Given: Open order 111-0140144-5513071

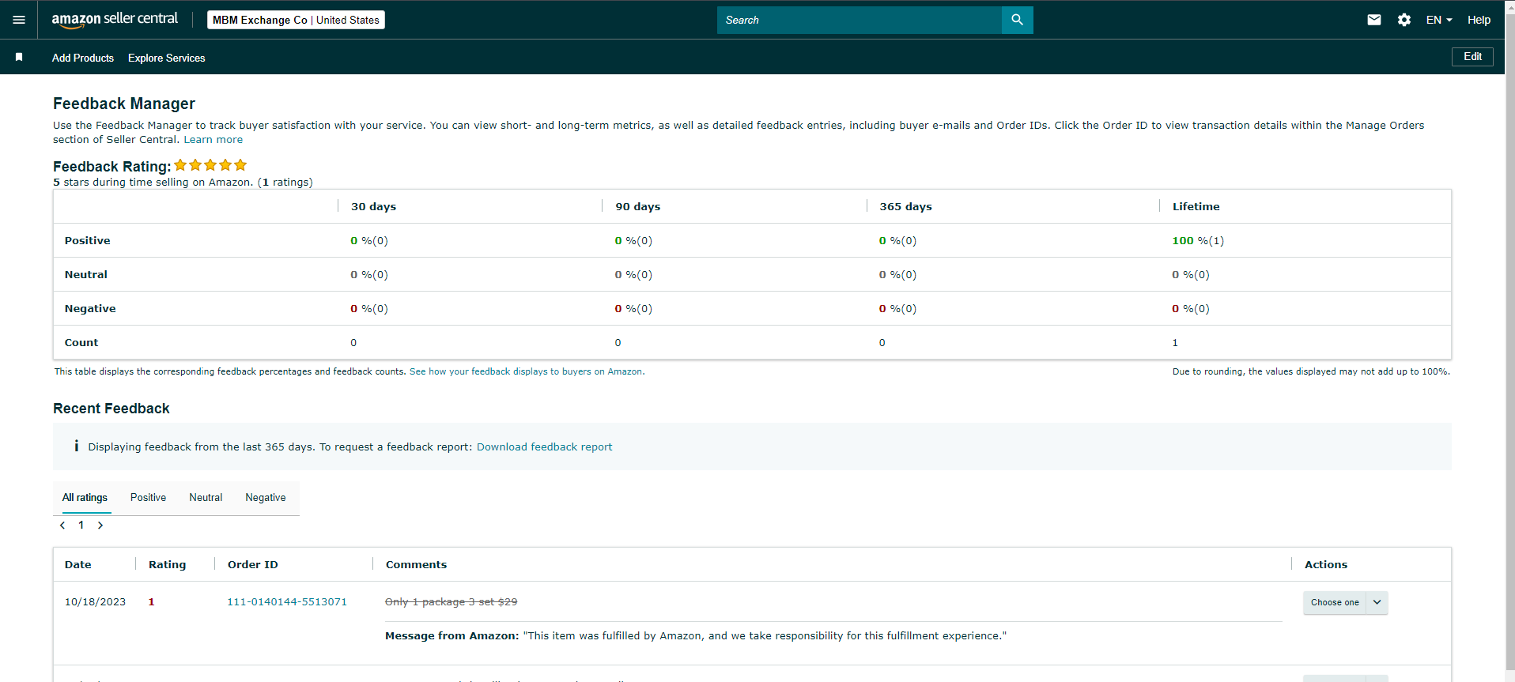Looking at the screenshot, I should pyautogui.click(x=287, y=601).
